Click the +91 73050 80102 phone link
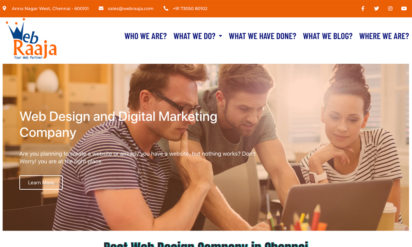Image resolution: width=412 pixels, height=247 pixels. point(190,8)
